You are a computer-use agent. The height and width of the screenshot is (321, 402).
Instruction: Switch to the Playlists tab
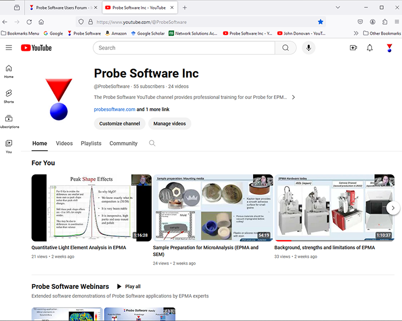(x=91, y=143)
